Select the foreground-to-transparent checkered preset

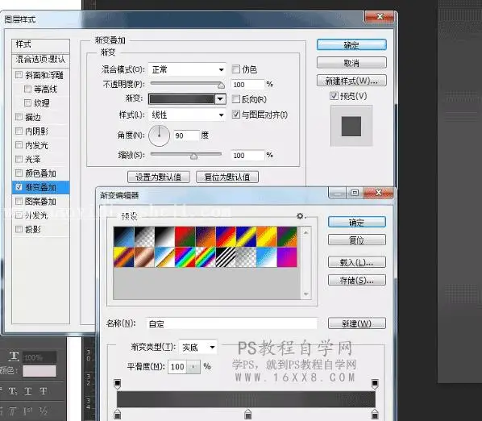pos(144,237)
